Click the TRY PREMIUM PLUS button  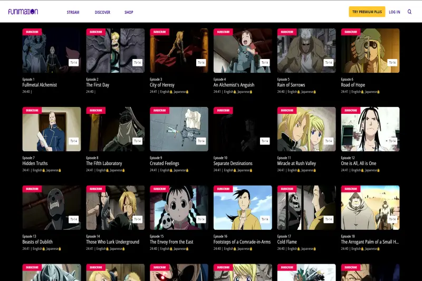(x=367, y=12)
